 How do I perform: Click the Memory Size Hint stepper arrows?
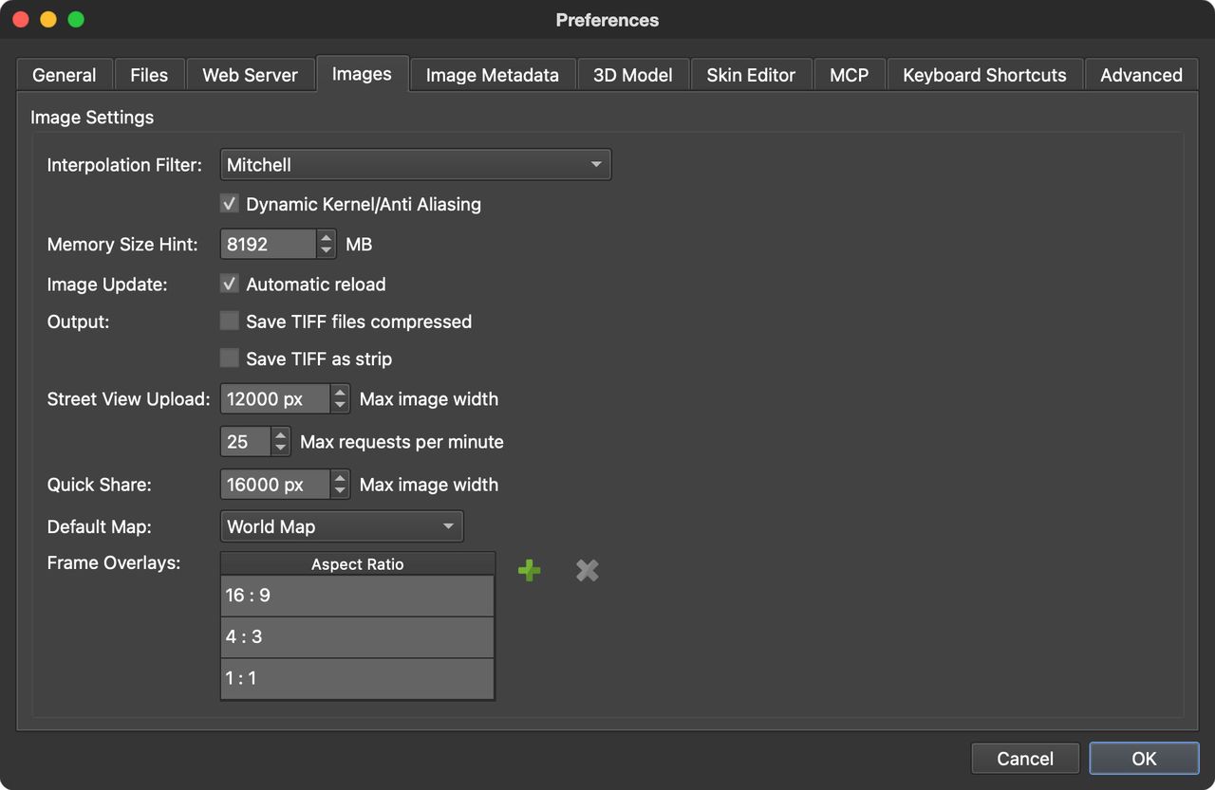(327, 244)
